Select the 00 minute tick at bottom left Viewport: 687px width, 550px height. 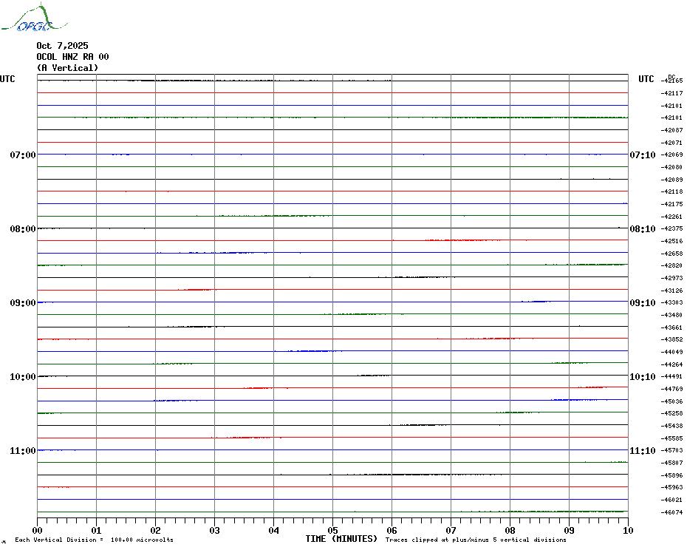point(37,530)
